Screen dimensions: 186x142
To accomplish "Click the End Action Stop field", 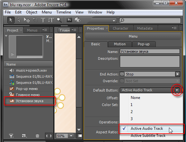I will (x=150, y=74).
